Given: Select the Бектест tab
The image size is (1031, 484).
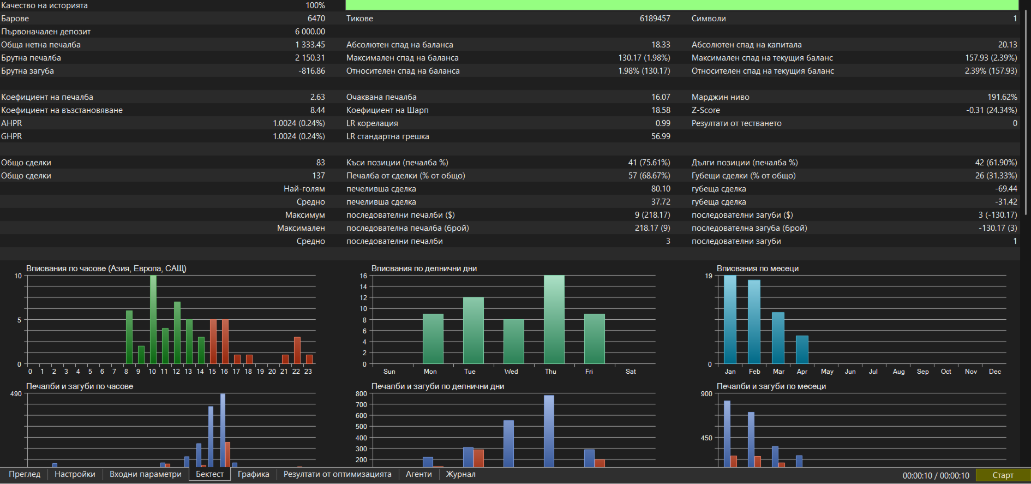Looking at the screenshot, I should tap(210, 474).
